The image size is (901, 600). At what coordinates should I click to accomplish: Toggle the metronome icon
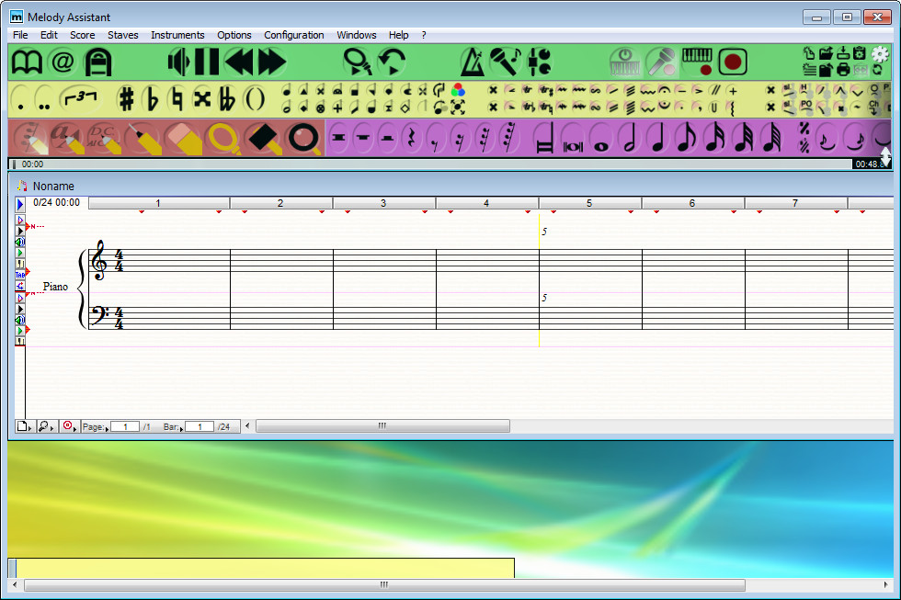(x=473, y=62)
